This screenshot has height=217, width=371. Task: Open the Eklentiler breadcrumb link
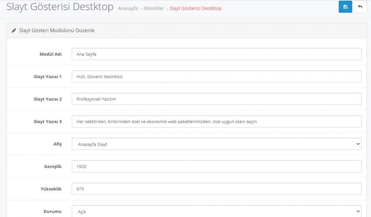coord(154,8)
